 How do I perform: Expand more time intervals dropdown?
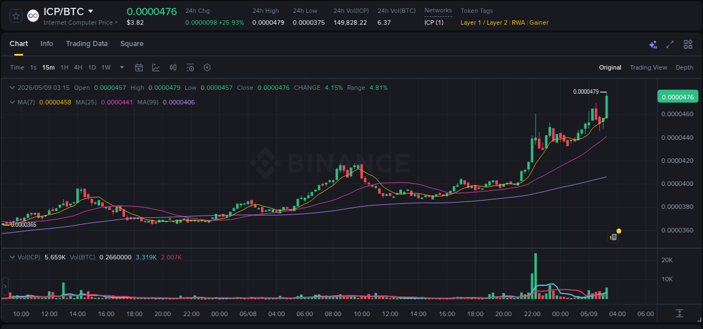122,67
